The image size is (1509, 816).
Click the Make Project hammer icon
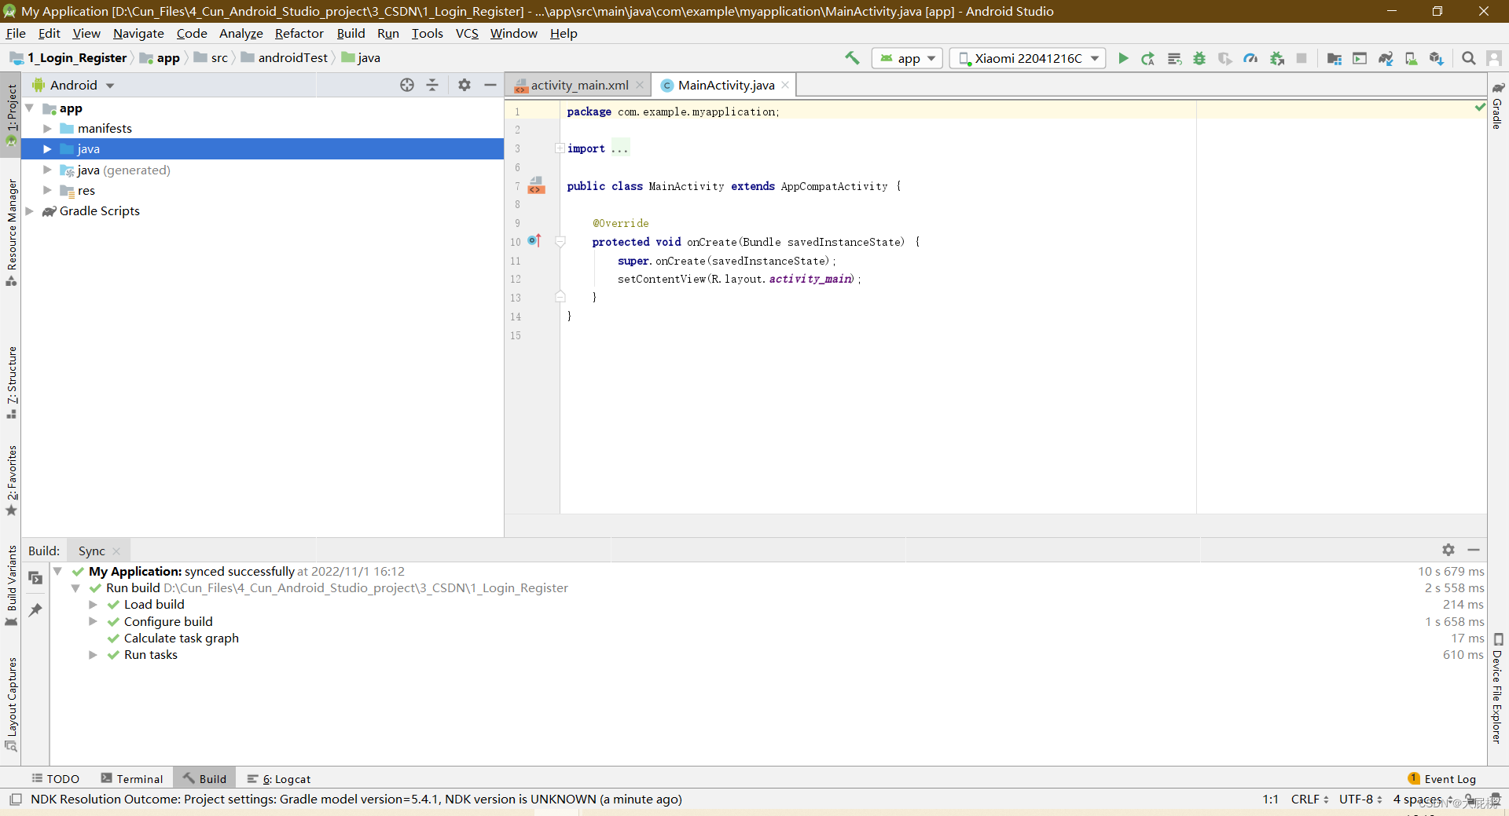point(852,58)
